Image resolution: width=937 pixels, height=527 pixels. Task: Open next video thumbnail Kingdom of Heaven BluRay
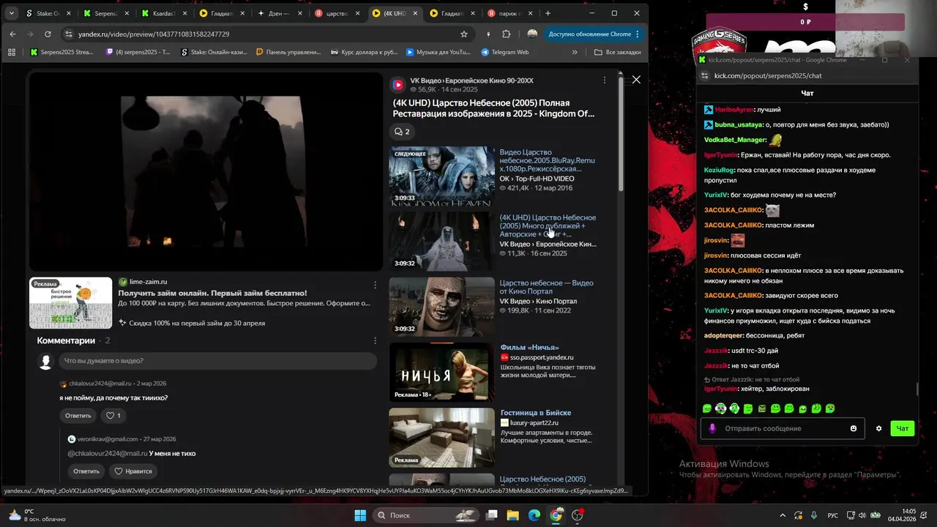click(x=441, y=176)
